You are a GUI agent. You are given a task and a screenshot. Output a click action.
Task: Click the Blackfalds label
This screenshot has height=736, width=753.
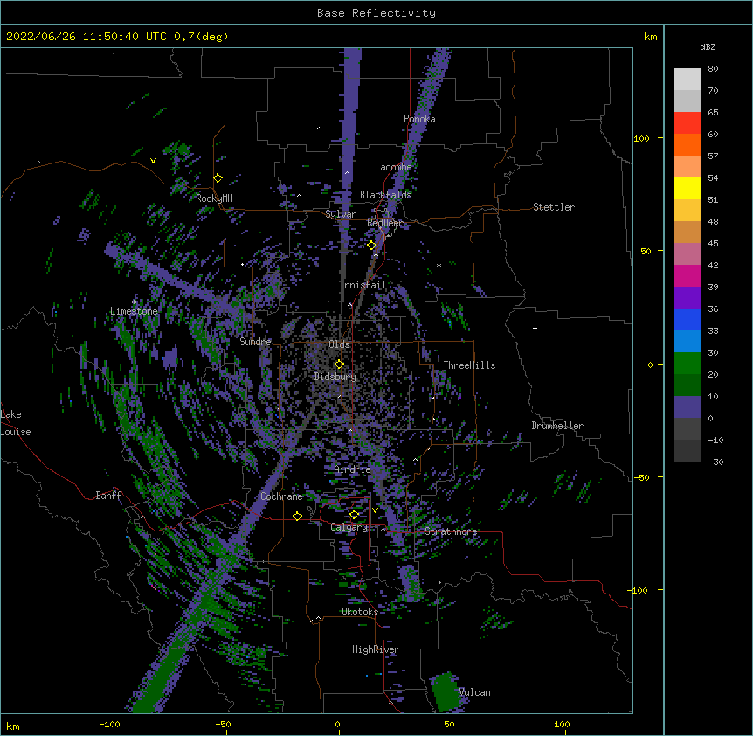(x=385, y=195)
